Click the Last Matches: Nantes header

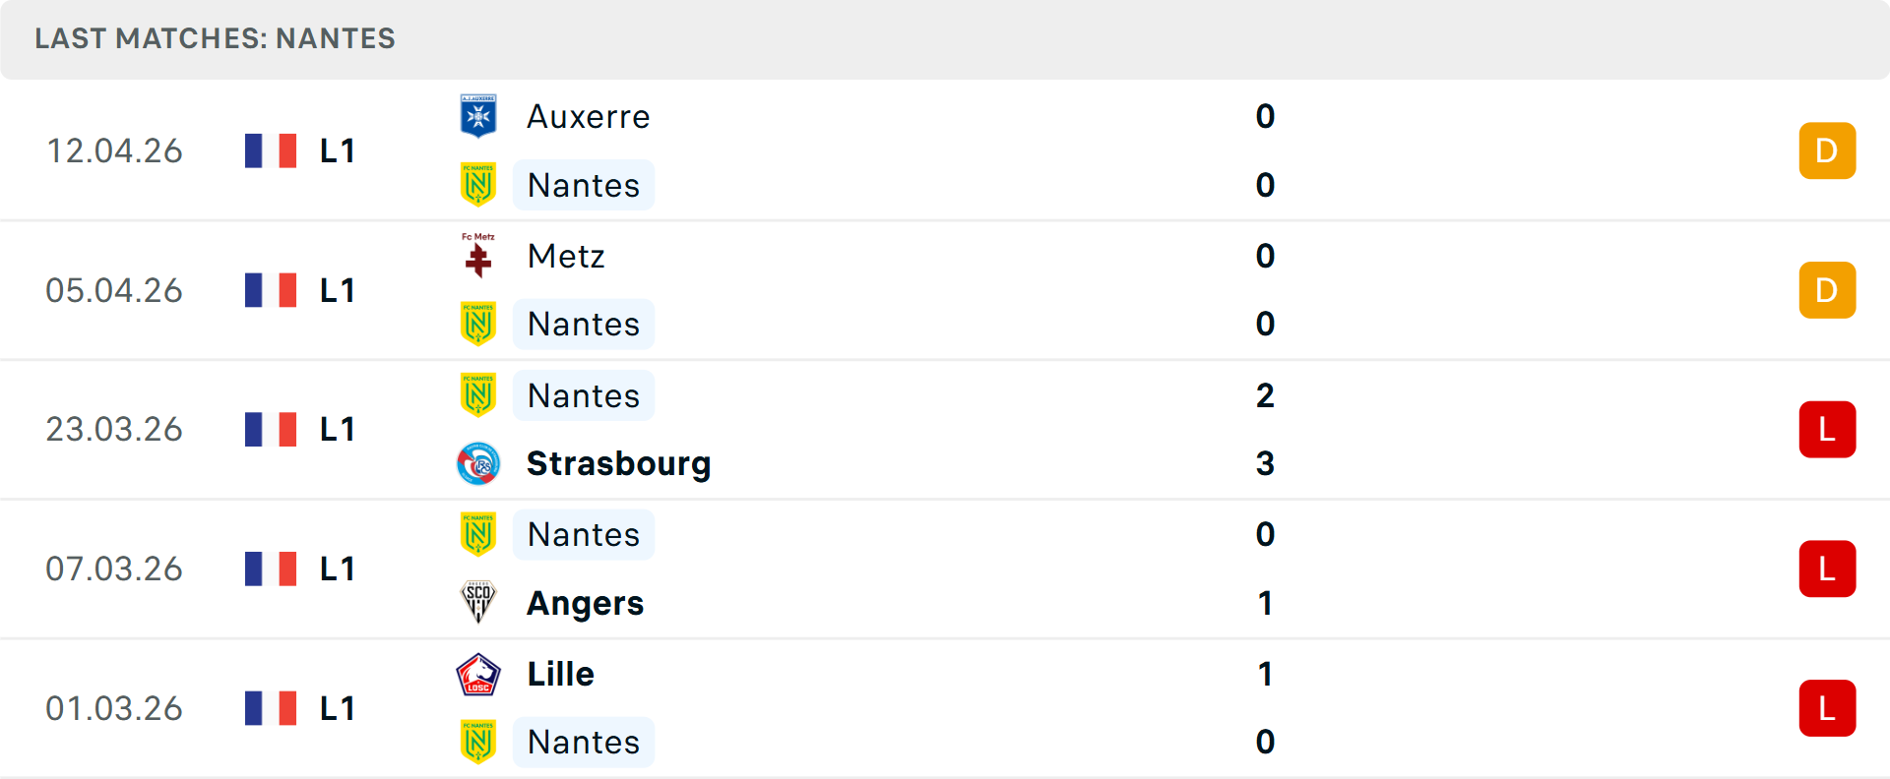215,38
